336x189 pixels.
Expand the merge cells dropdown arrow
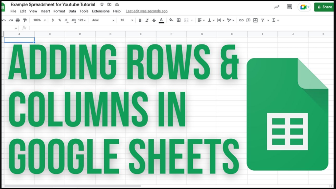192,20
